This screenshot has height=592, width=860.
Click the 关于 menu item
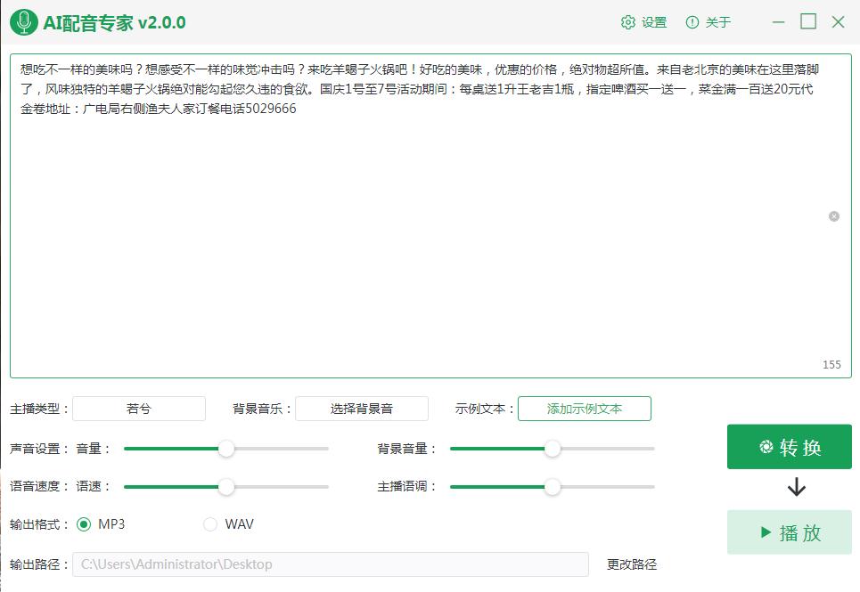tap(716, 22)
